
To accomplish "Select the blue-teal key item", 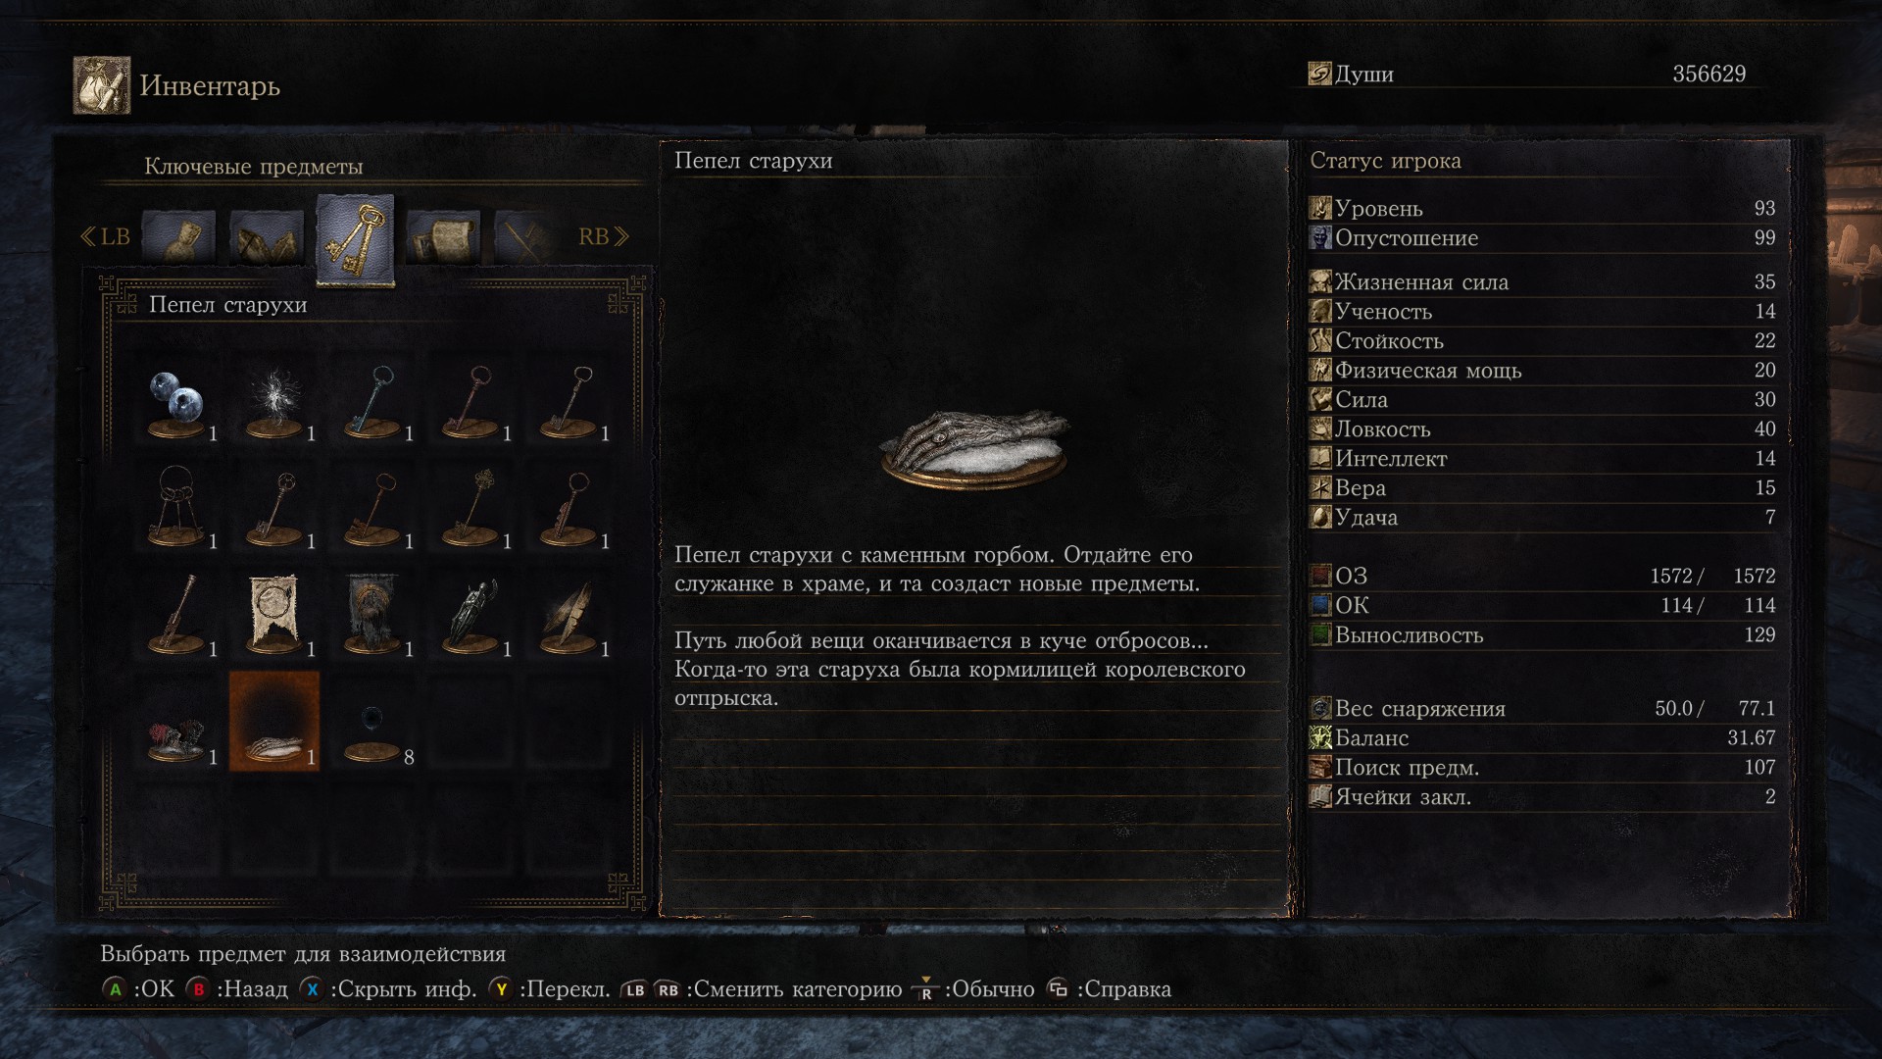I will pyautogui.click(x=372, y=402).
